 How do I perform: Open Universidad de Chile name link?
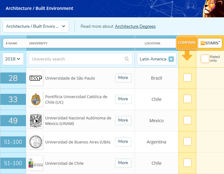click(x=64, y=163)
